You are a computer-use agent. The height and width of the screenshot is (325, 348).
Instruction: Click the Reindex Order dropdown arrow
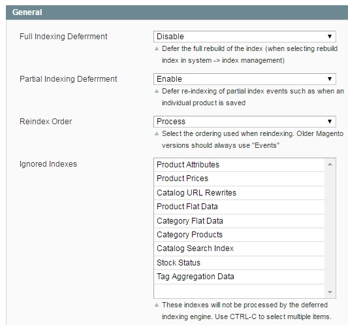(330, 122)
